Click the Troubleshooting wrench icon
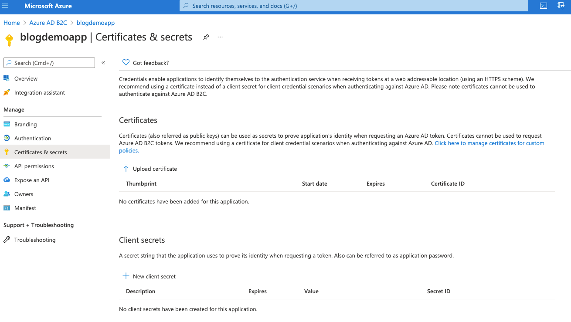The width and height of the screenshot is (571, 322). (7, 240)
